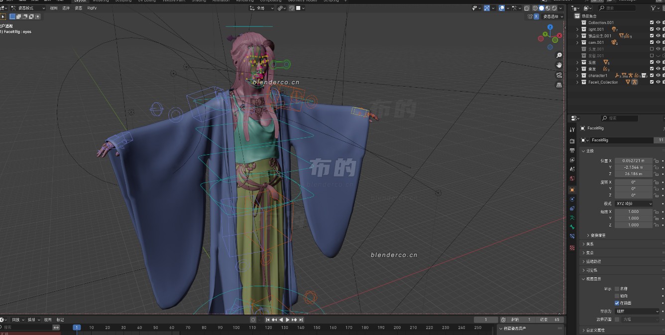This screenshot has height=335, width=665.
Task: Uncheck the 在前面 checkbox
Action: [x=617, y=303]
